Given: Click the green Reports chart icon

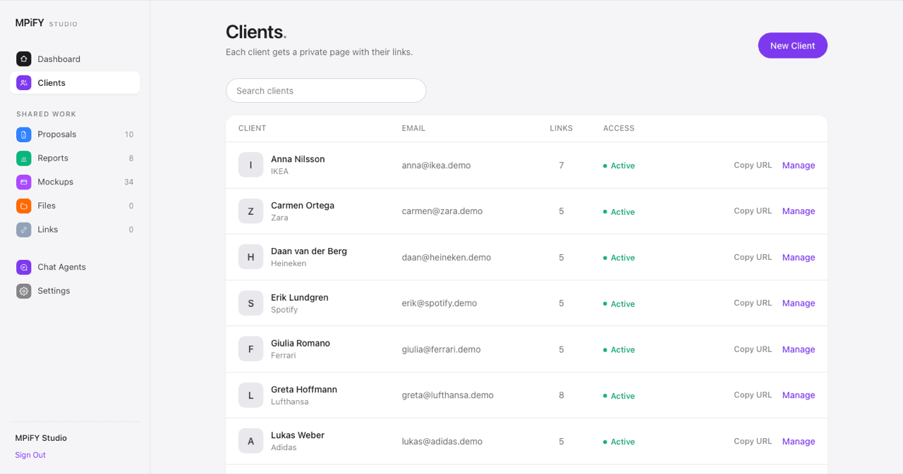Looking at the screenshot, I should (24, 158).
